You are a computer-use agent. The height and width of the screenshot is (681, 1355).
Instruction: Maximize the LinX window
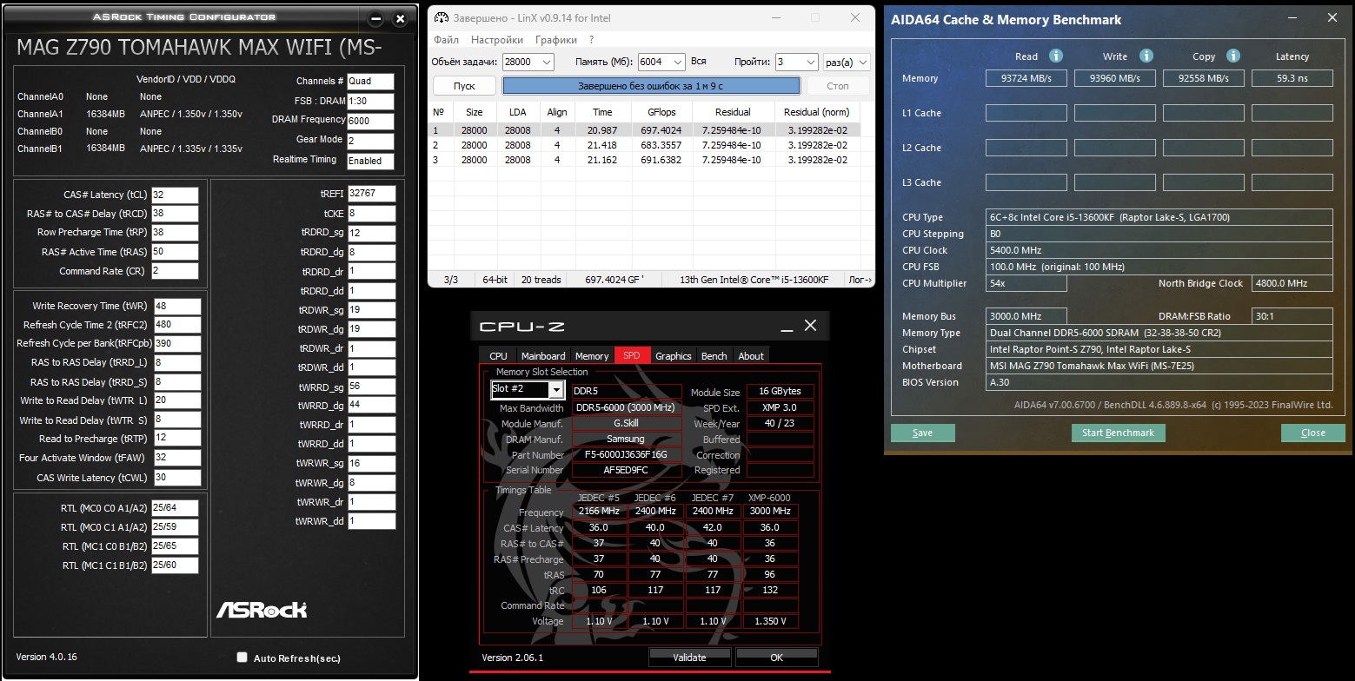pos(815,17)
